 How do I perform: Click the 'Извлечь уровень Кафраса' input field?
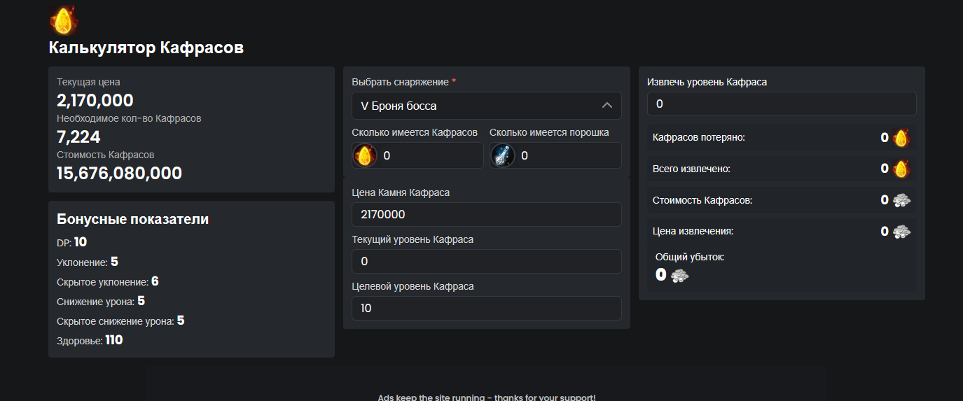(782, 104)
